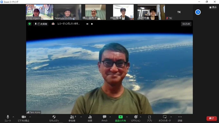219x123 pixels.
Task: Select Takamoto Shimizu's video thumbnail
Action: pyautogui.click(x=68, y=12)
